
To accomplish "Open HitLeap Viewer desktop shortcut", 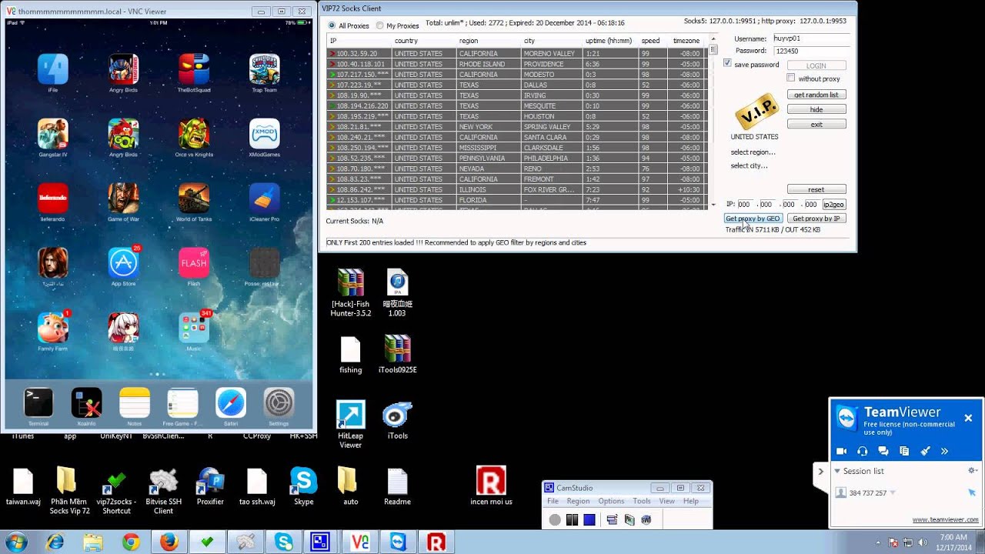I will click(x=350, y=425).
